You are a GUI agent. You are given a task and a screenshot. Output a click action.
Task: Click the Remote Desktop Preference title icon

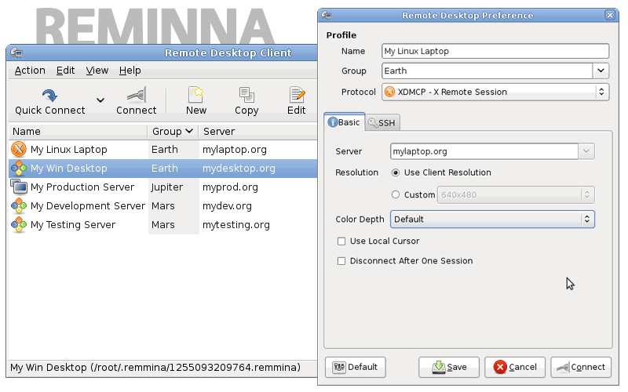327,15
